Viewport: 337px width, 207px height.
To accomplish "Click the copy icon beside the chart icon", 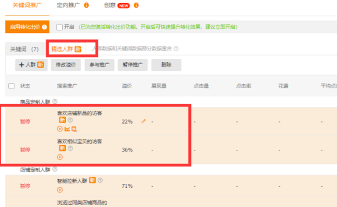I will tap(74, 129).
